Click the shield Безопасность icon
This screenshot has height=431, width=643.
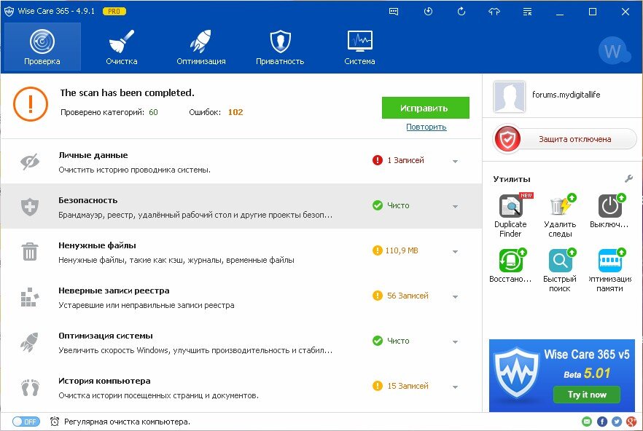29,207
